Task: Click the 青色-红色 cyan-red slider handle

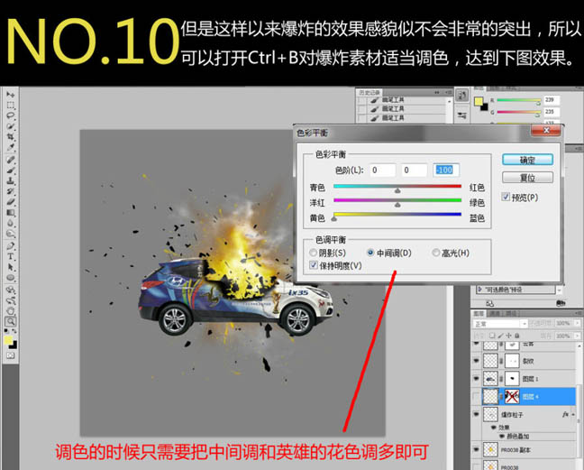Action: coord(397,190)
